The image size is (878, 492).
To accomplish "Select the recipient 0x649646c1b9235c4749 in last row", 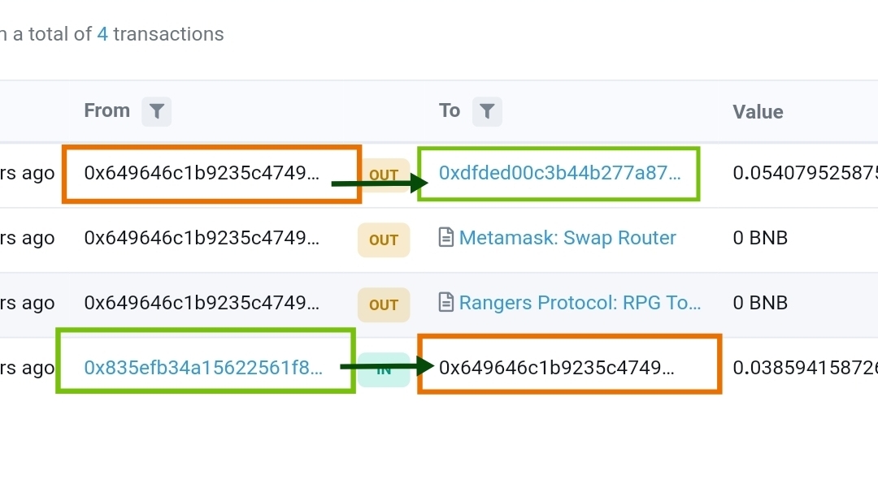I will click(557, 367).
